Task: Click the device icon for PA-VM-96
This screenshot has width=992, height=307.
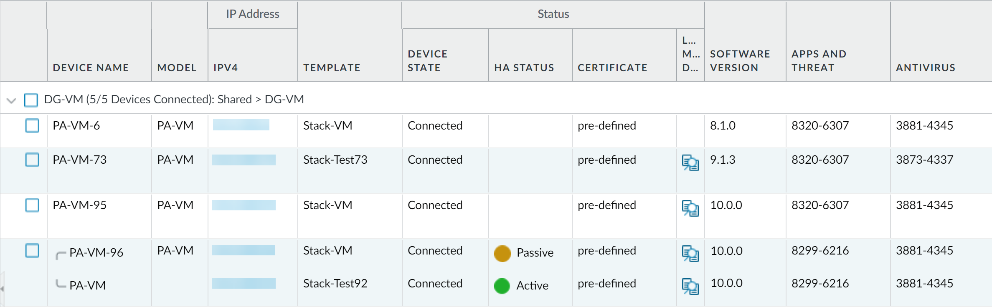Action: point(690,253)
